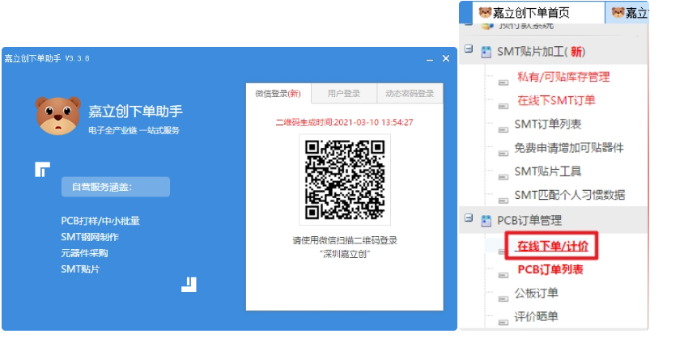Open PCB订单列表 in the tree
The image size is (684, 338).
(x=550, y=269)
